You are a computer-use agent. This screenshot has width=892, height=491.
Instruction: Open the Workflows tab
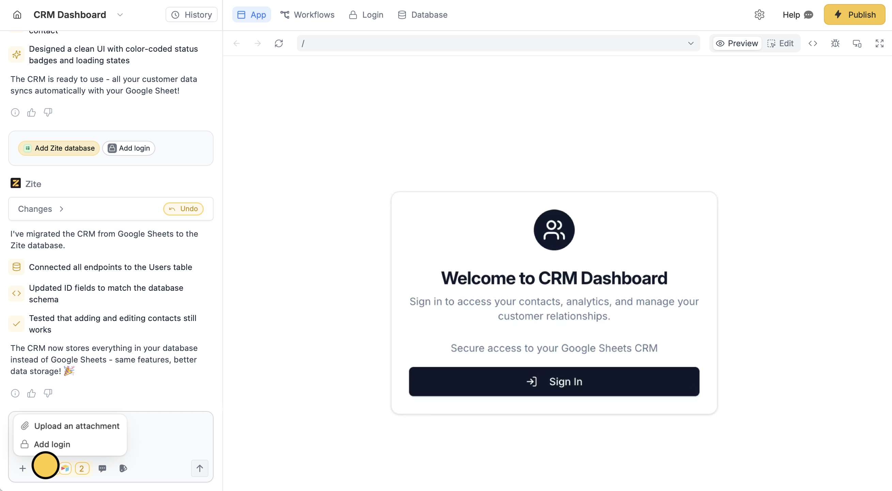click(307, 15)
